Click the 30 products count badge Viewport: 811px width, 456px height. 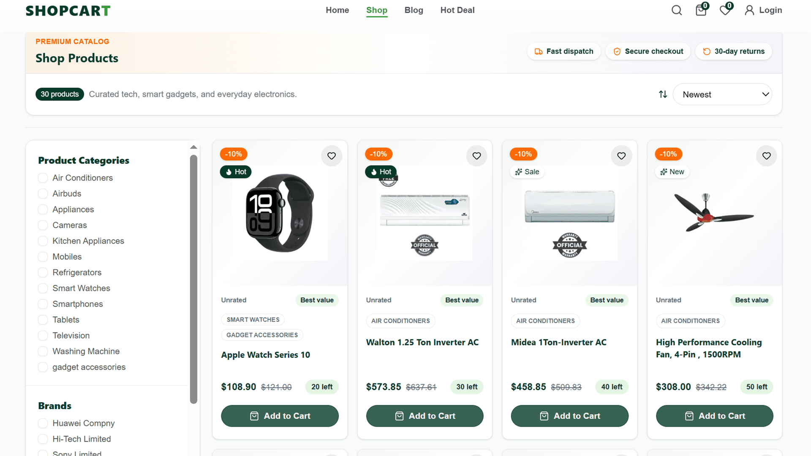(60, 94)
